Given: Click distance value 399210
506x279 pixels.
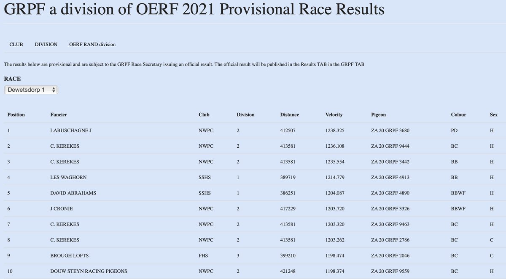Looking at the screenshot, I should (x=288, y=256).
